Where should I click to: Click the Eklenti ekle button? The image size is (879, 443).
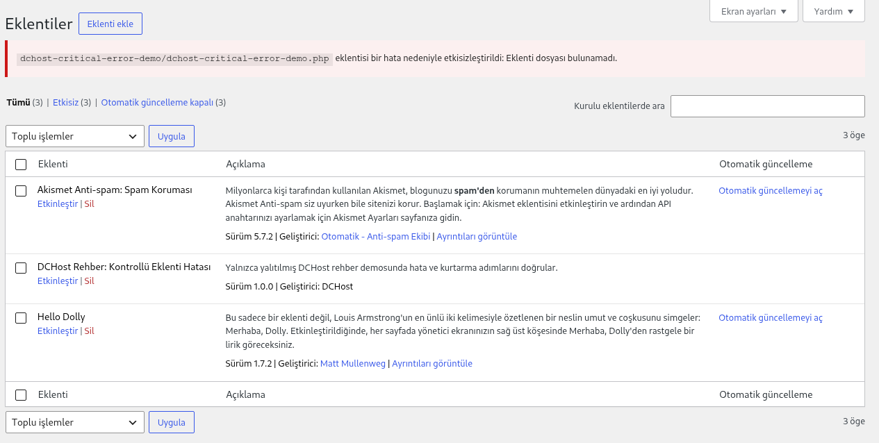[x=110, y=24]
